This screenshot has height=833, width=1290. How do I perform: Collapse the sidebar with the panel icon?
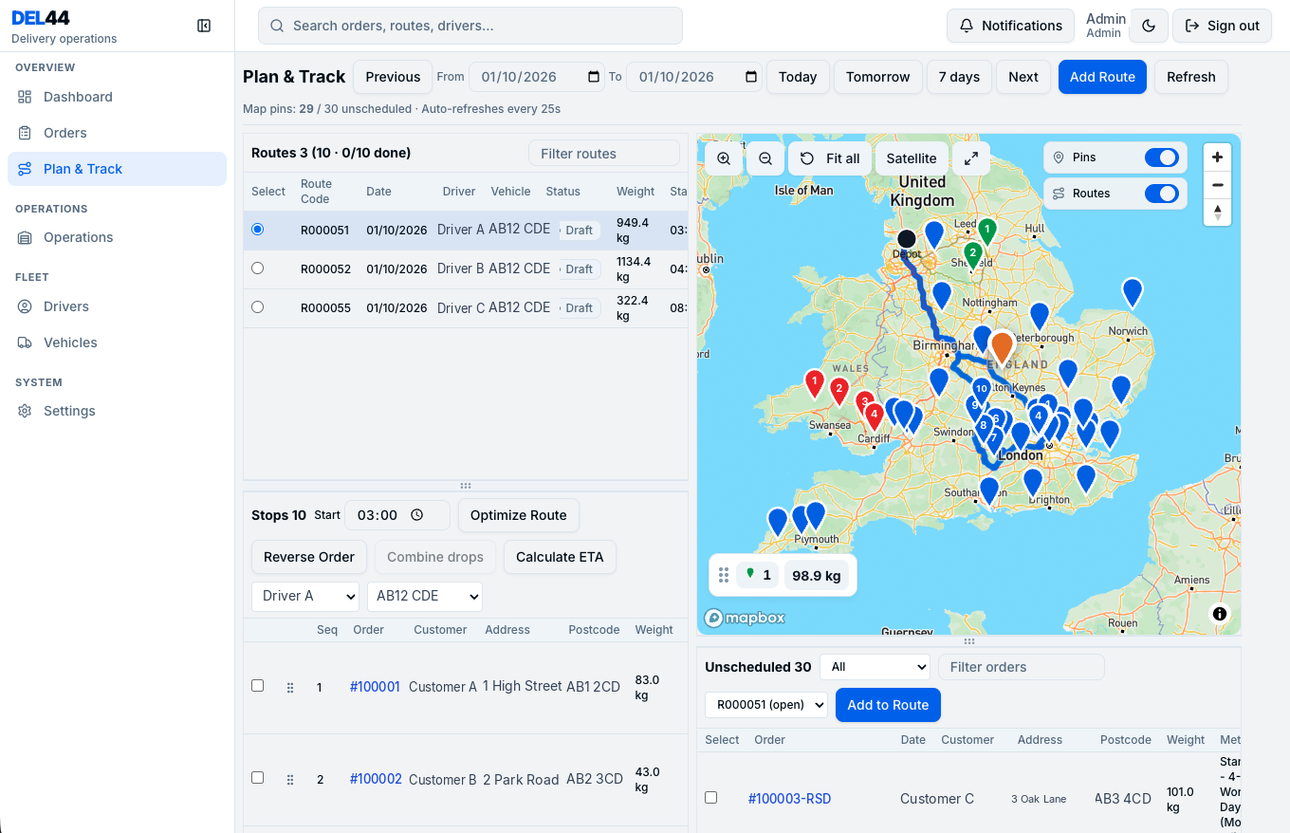204,26
